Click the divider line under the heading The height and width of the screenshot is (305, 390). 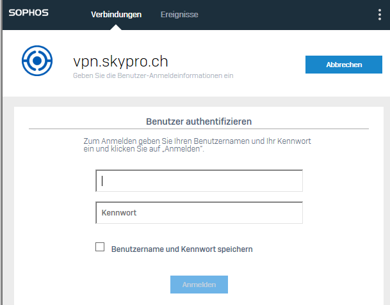click(x=199, y=129)
